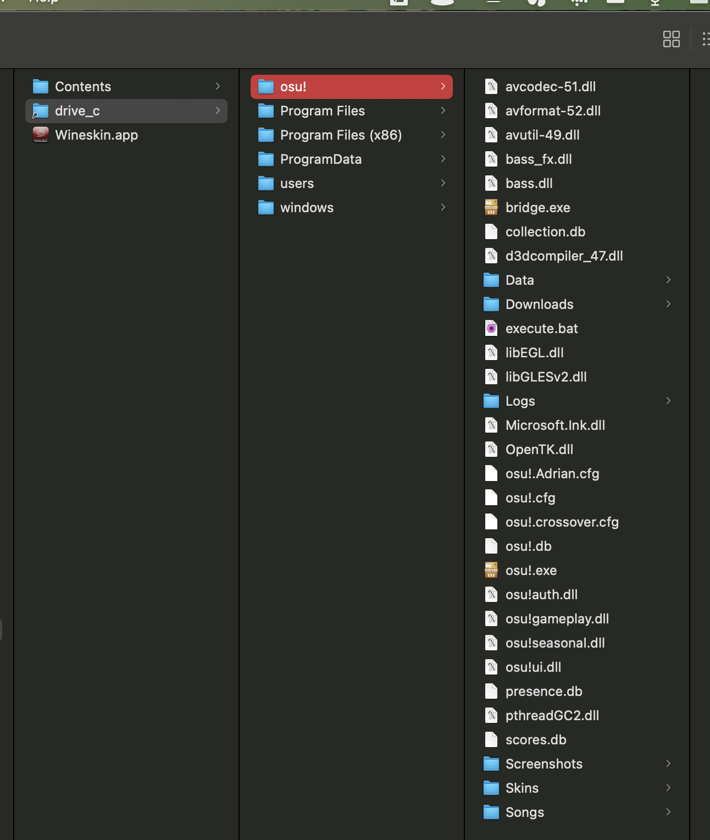Expand ProgramData folder chevron
This screenshot has width=710, height=840.
pyautogui.click(x=443, y=159)
